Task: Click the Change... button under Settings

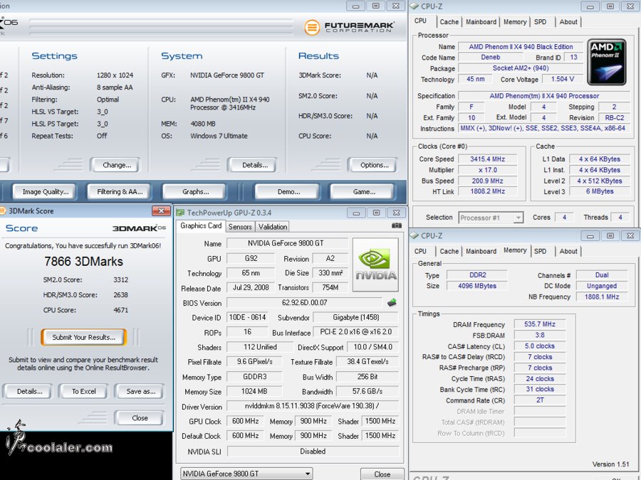Action: click(x=117, y=165)
